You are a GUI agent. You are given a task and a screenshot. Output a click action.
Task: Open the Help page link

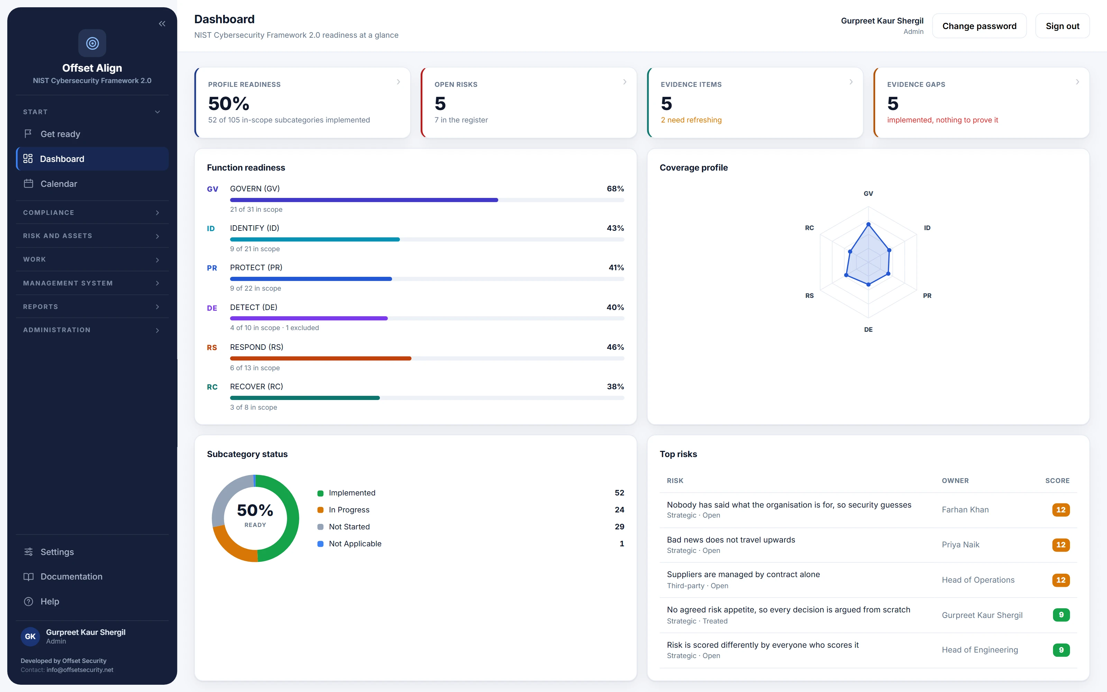tap(92, 601)
